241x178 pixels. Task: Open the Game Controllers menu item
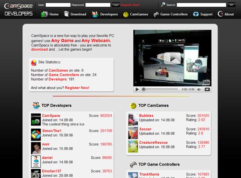174,14
